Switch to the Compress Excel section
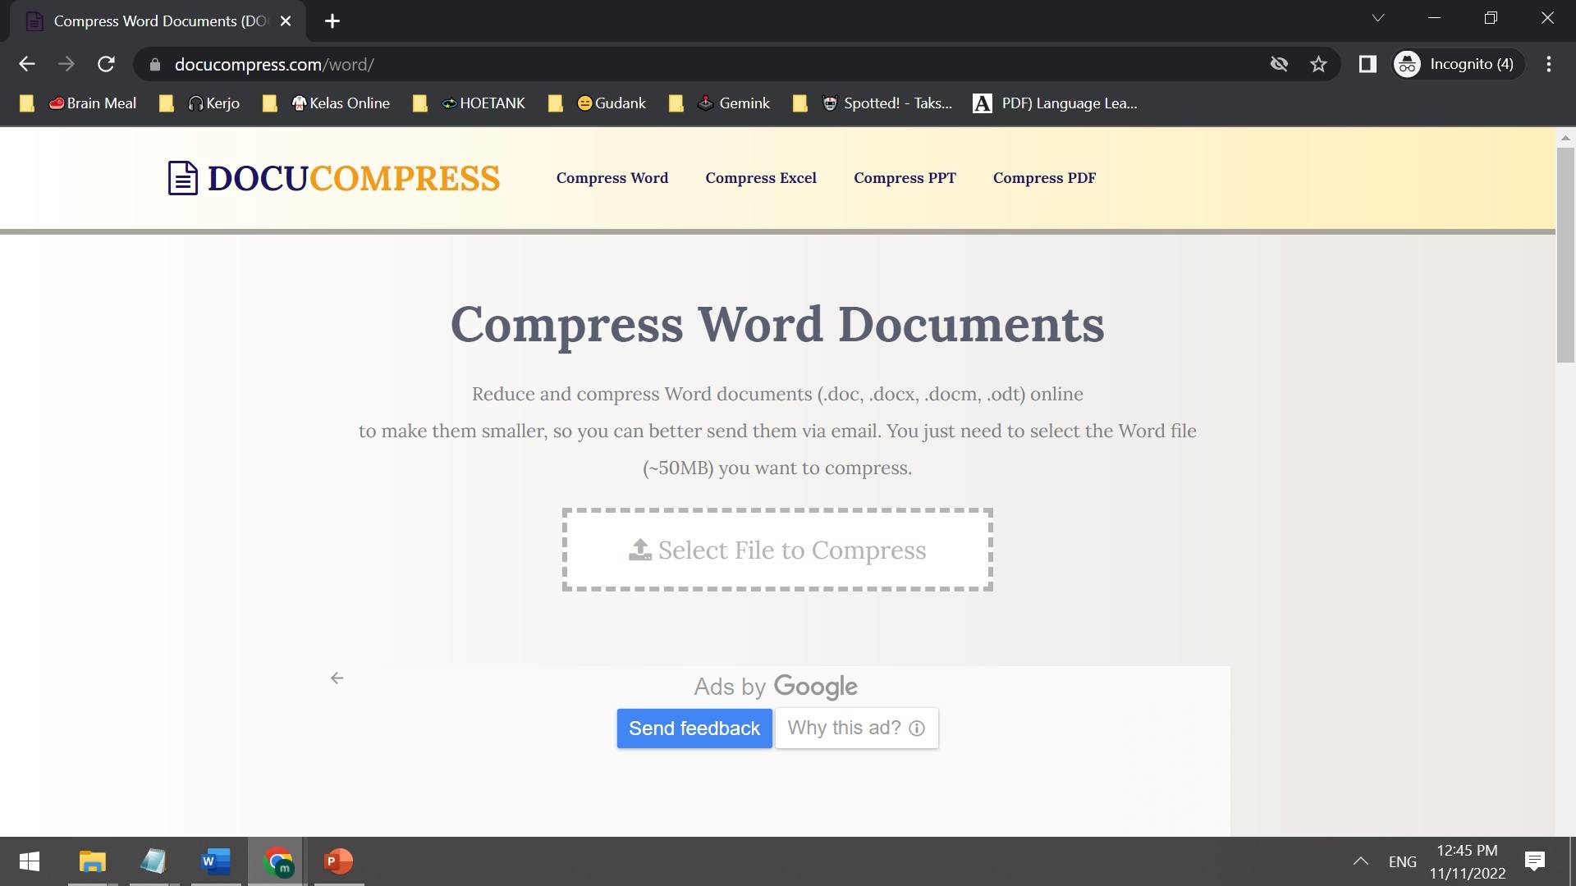 (761, 177)
